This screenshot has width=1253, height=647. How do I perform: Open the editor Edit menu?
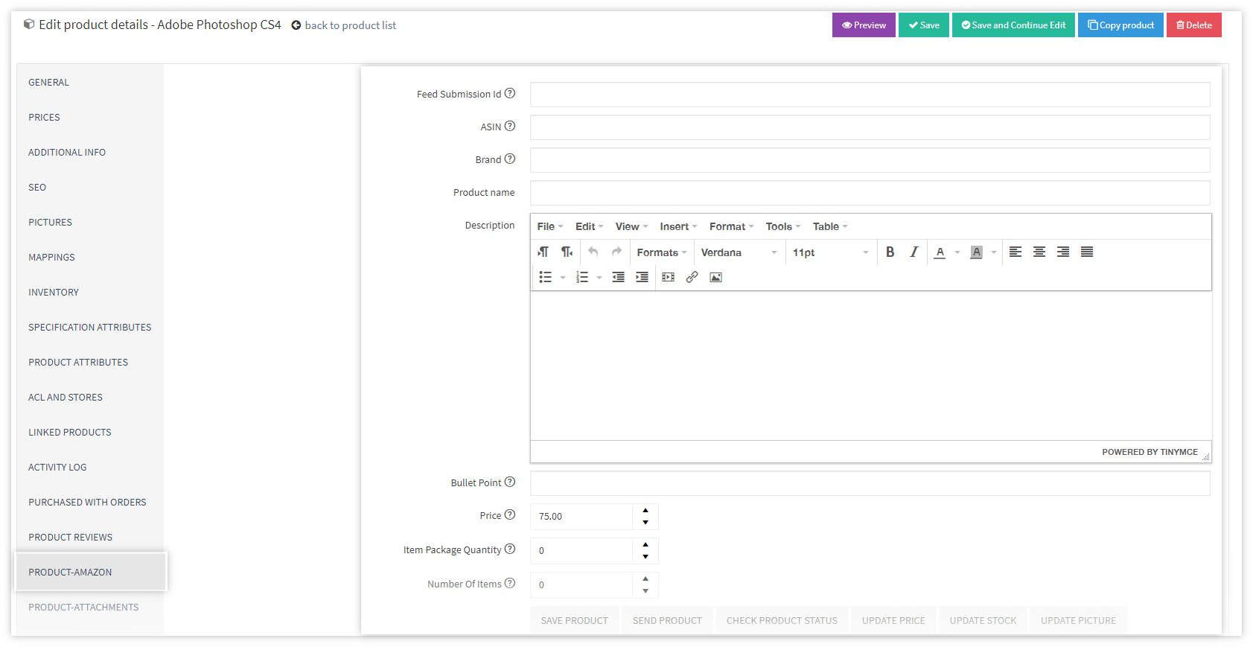pos(589,226)
